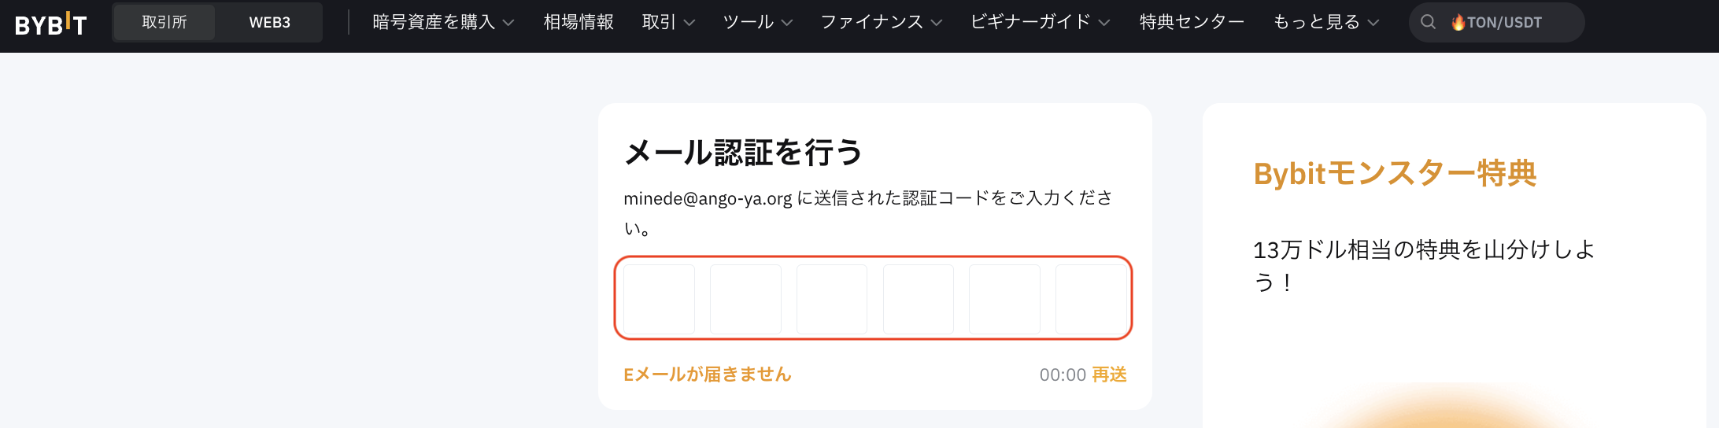
Task: Open the Bybitモンスター特典 promo card
Action: click(x=1454, y=266)
